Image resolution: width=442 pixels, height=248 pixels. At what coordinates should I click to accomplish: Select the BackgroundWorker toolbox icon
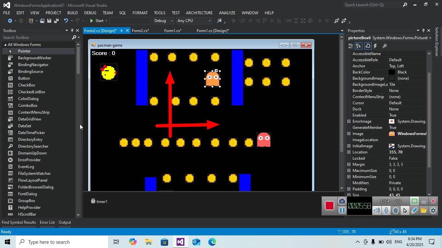pyautogui.click(x=10, y=58)
